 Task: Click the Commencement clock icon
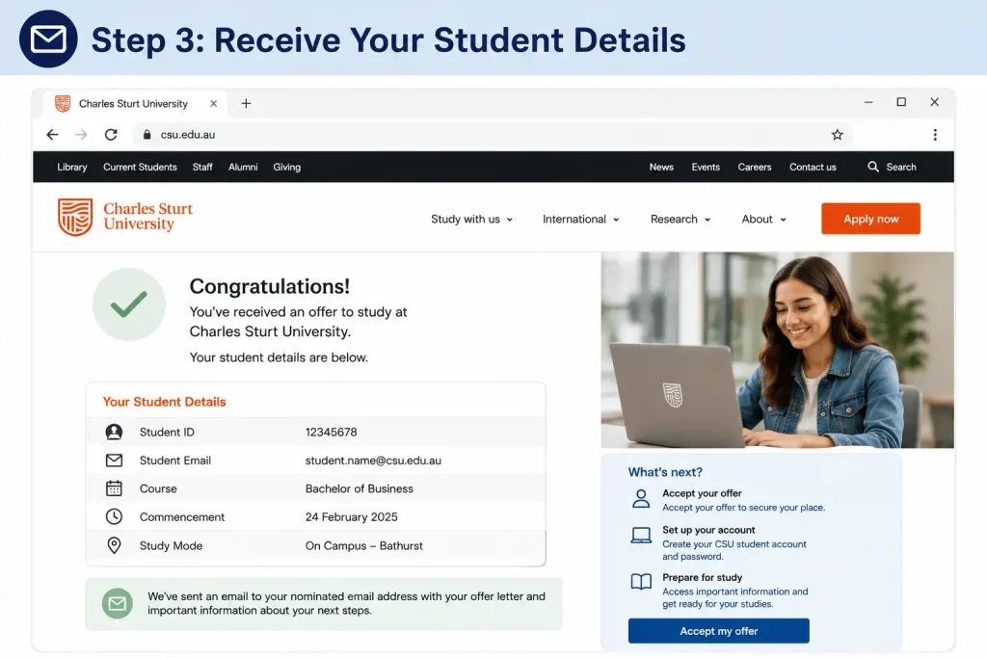click(x=114, y=516)
